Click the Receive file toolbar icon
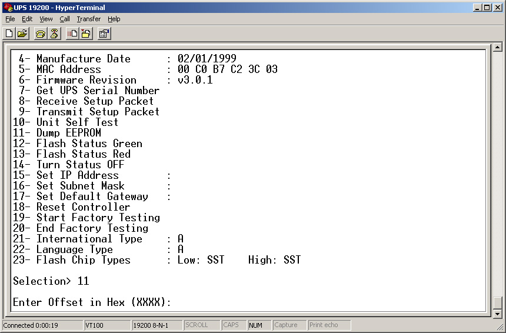This screenshot has height=333, width=506. point(86,34)
